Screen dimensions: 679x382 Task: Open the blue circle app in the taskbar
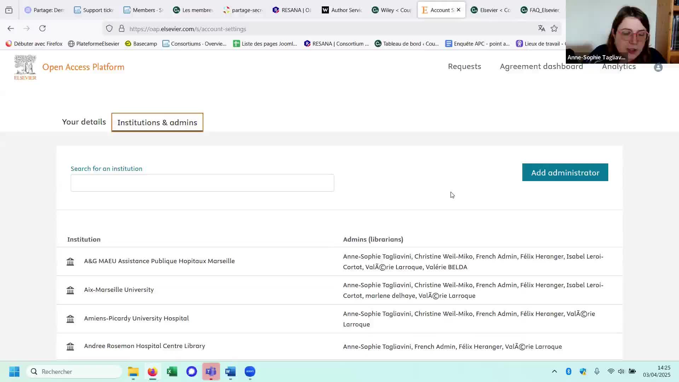pos(192,371)
